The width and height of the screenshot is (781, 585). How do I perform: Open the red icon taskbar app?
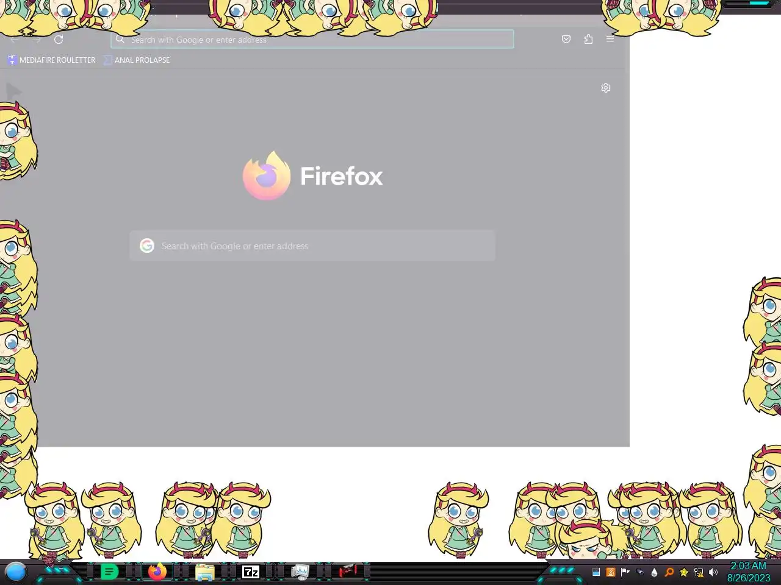[x=348, y=572]
